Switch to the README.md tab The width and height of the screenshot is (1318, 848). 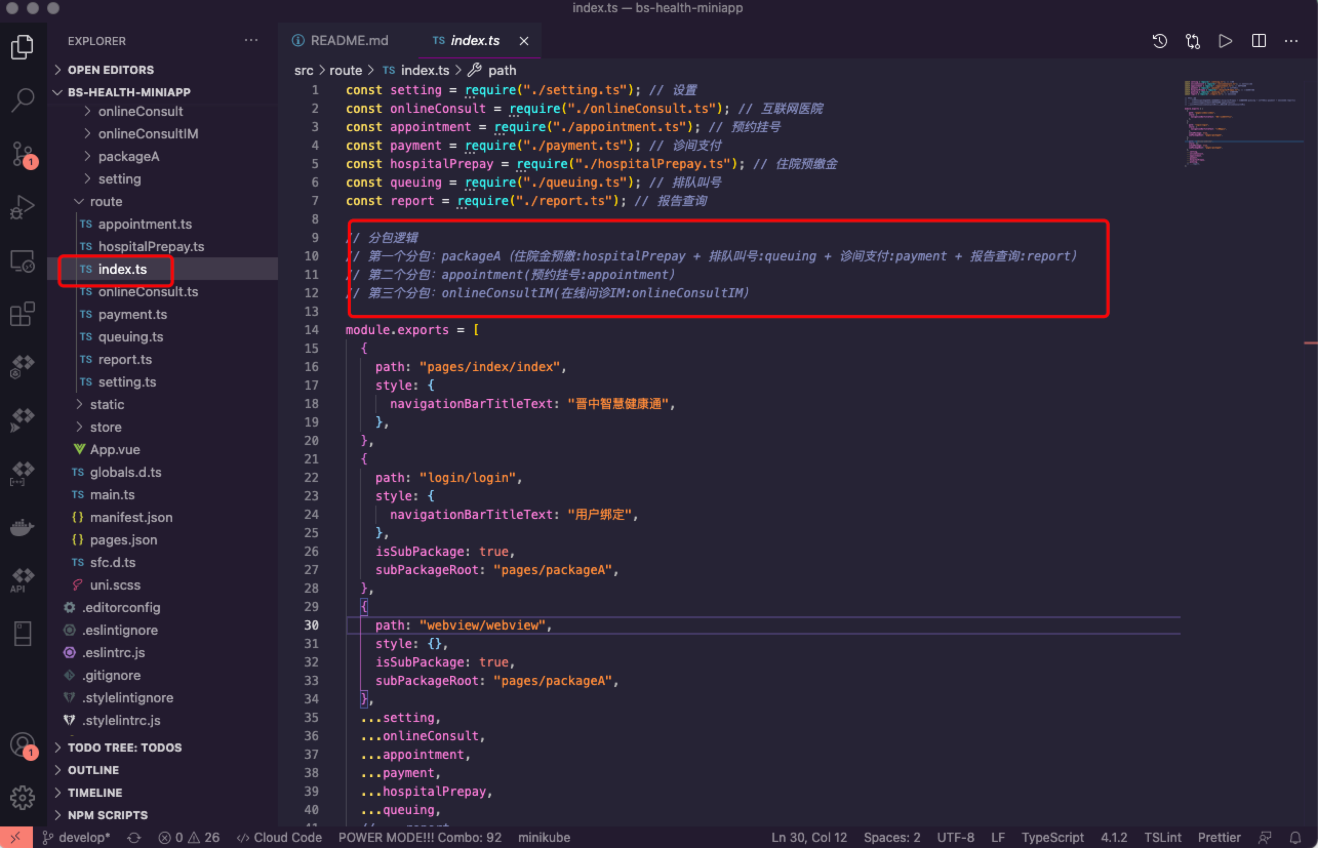coord(340,41)
